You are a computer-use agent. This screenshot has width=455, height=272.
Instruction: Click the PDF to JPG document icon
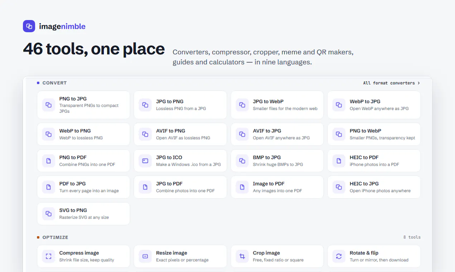pyautogui.click(x=48, y=187)
